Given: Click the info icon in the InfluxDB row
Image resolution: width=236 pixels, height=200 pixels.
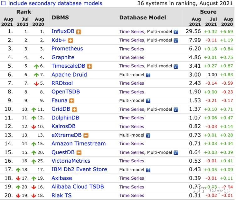Looking at the screenshot, I should point(176,32).
